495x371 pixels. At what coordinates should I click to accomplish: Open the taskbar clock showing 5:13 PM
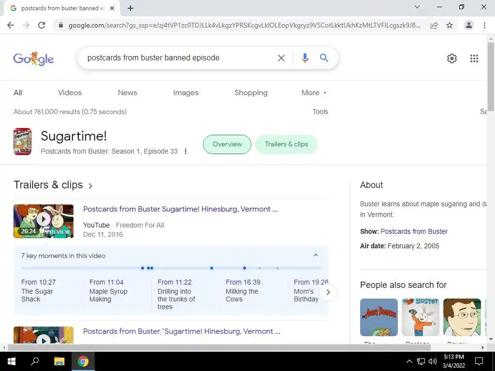(x=453, y=361)
